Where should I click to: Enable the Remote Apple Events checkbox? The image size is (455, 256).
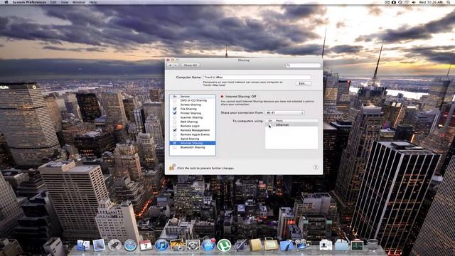[175, 134]
